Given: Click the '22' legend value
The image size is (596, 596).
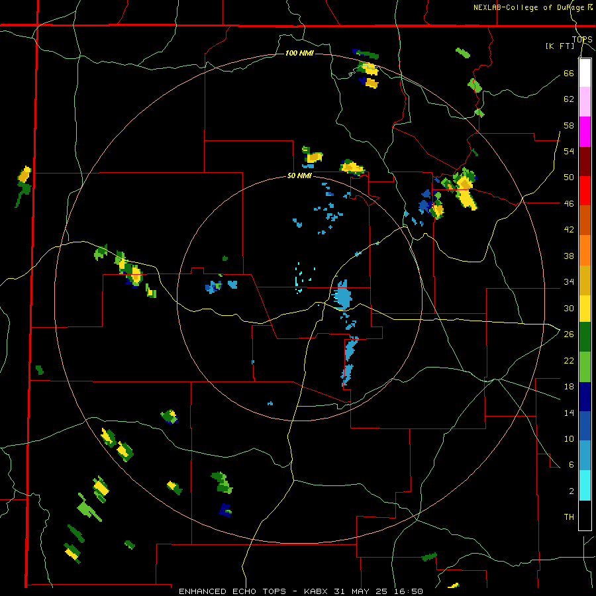Looking at the screenshot, I should point(569,360).
